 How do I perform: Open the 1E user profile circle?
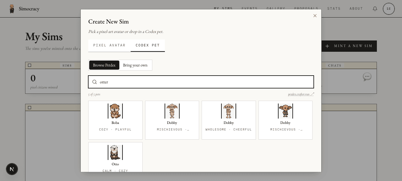[x=389, y=9]
